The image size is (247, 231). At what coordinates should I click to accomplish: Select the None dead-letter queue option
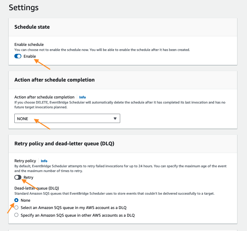[16, 200]
